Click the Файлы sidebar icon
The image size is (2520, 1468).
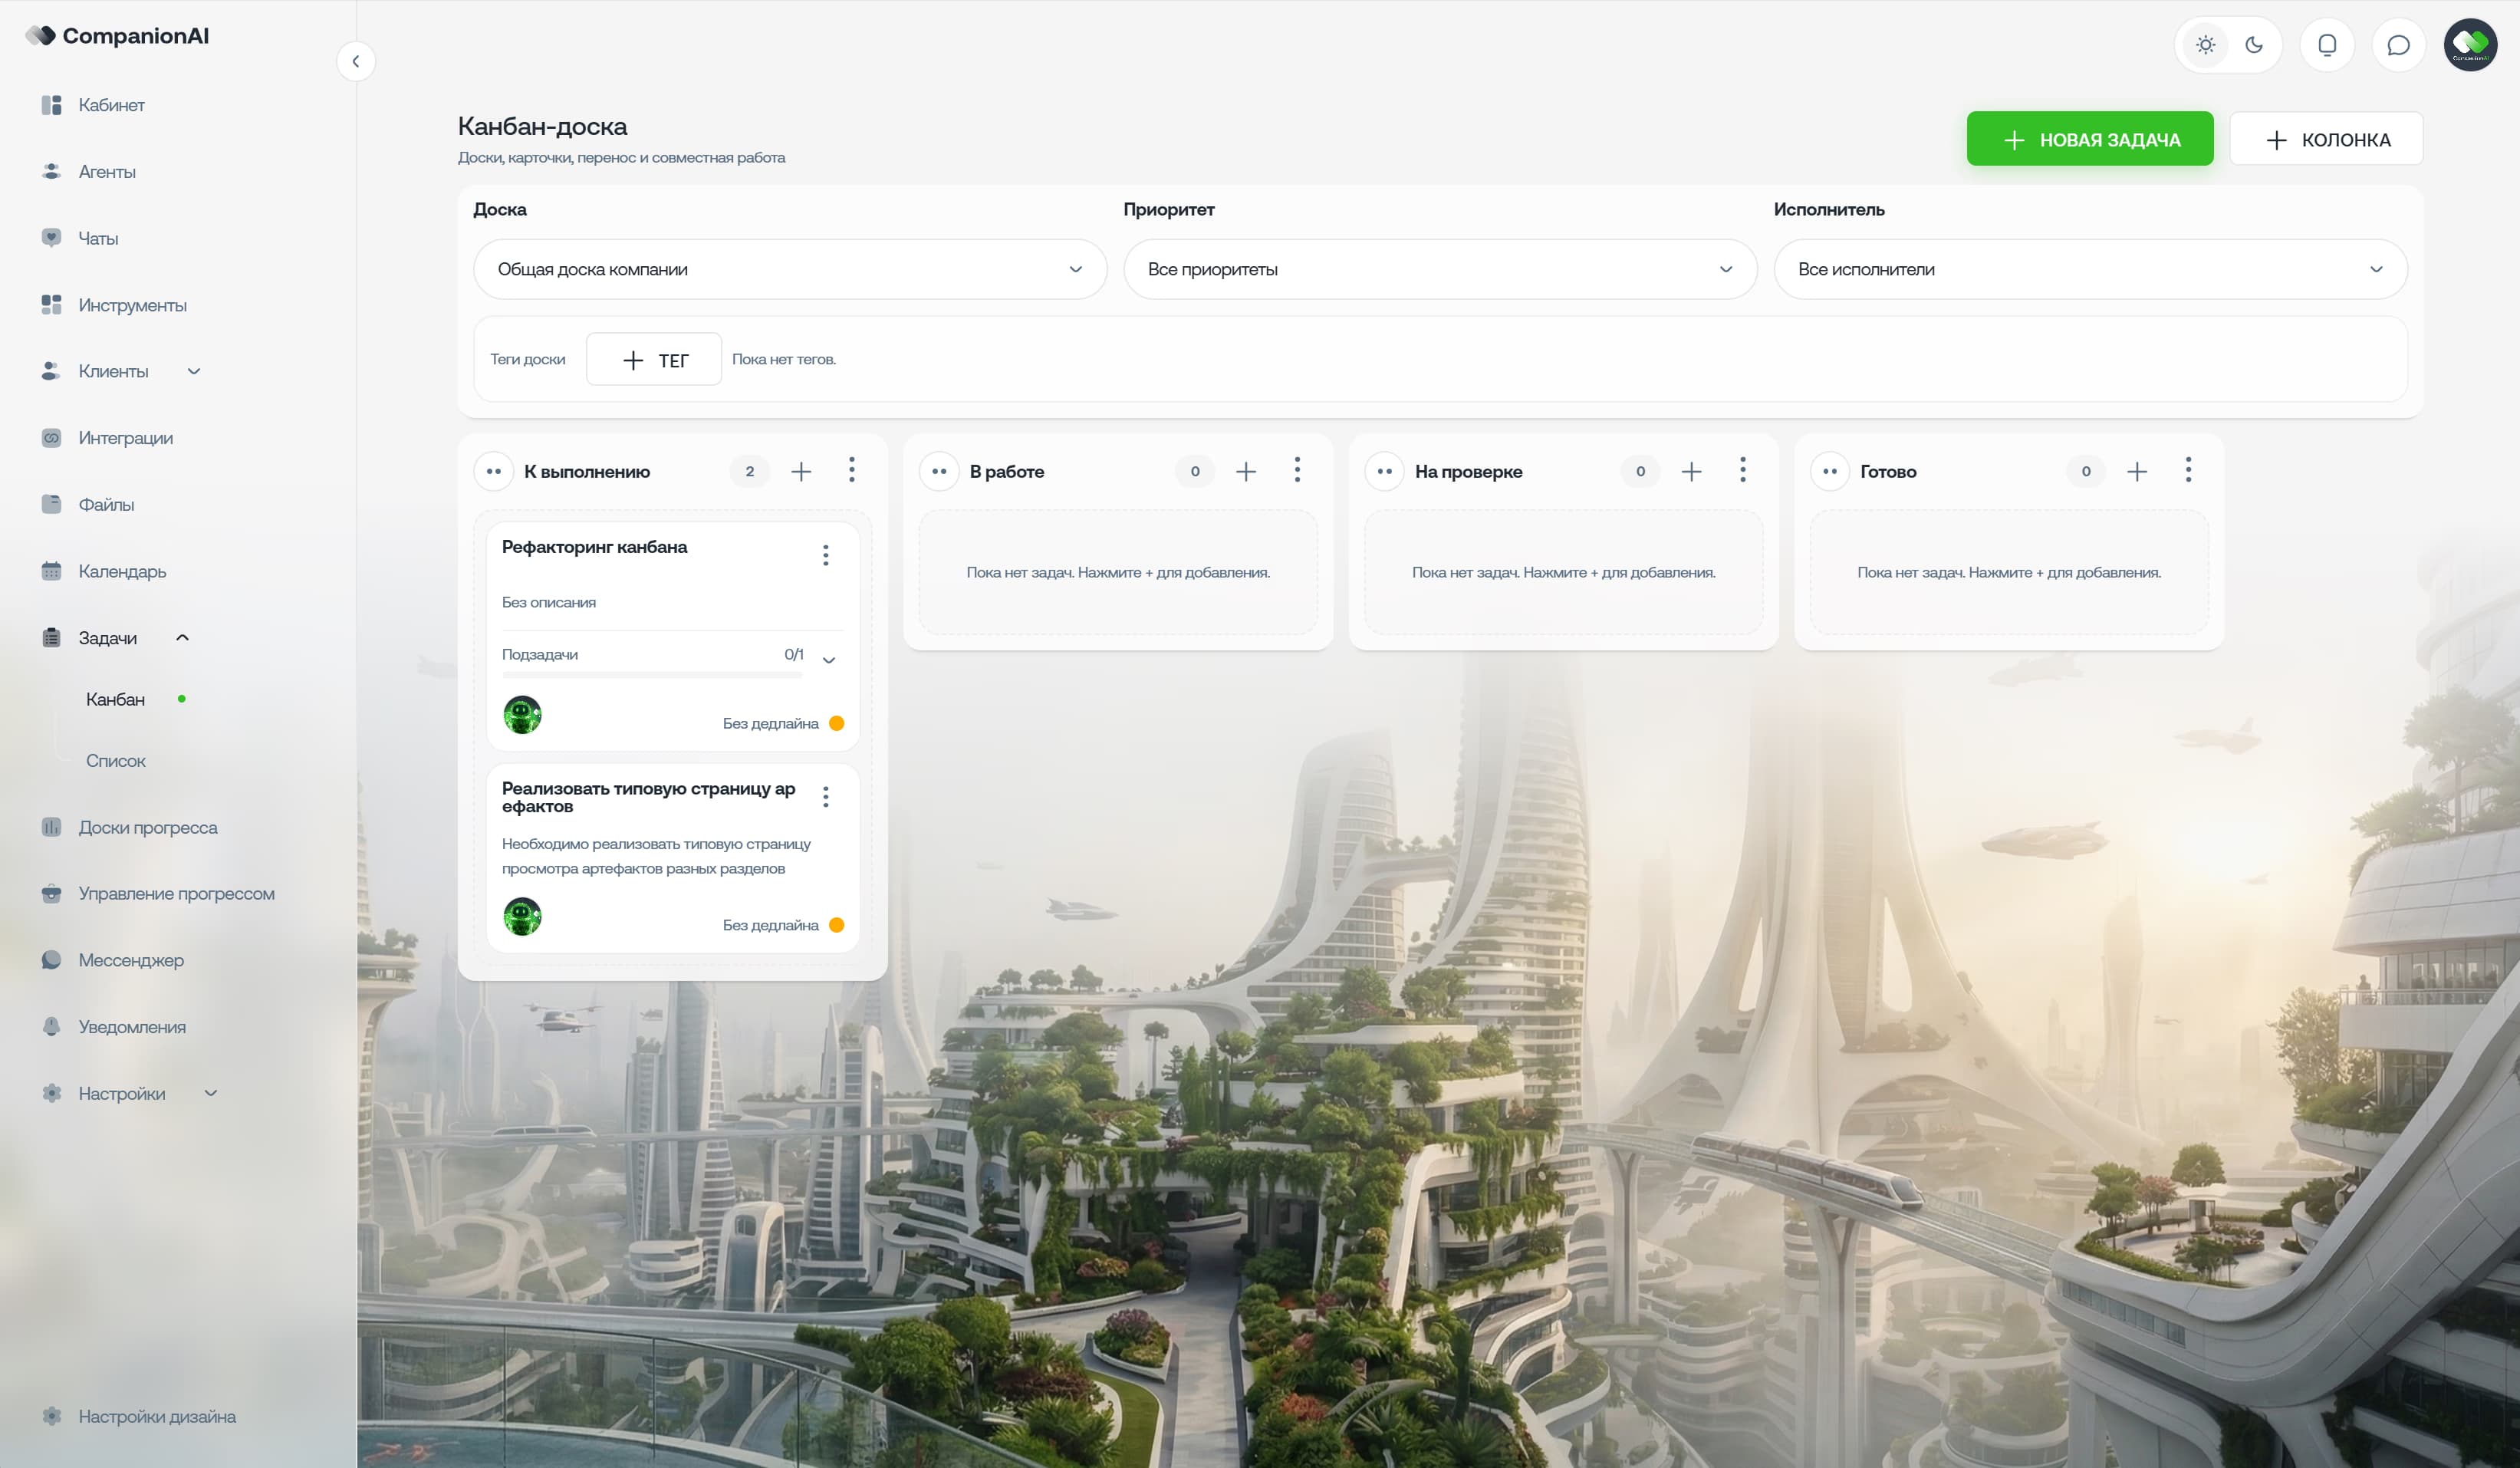point(52,504)
